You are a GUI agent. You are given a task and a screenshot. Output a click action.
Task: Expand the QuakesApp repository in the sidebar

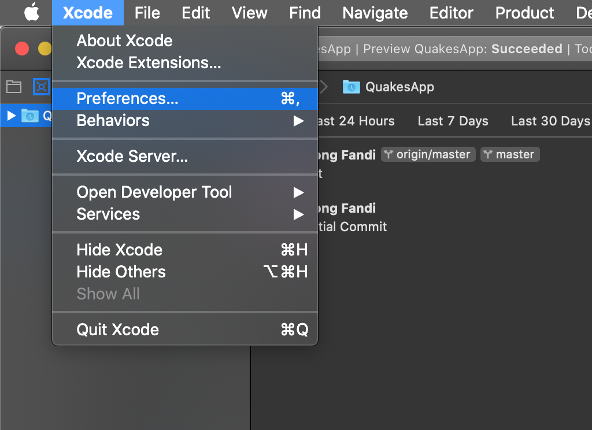[10, 115]
